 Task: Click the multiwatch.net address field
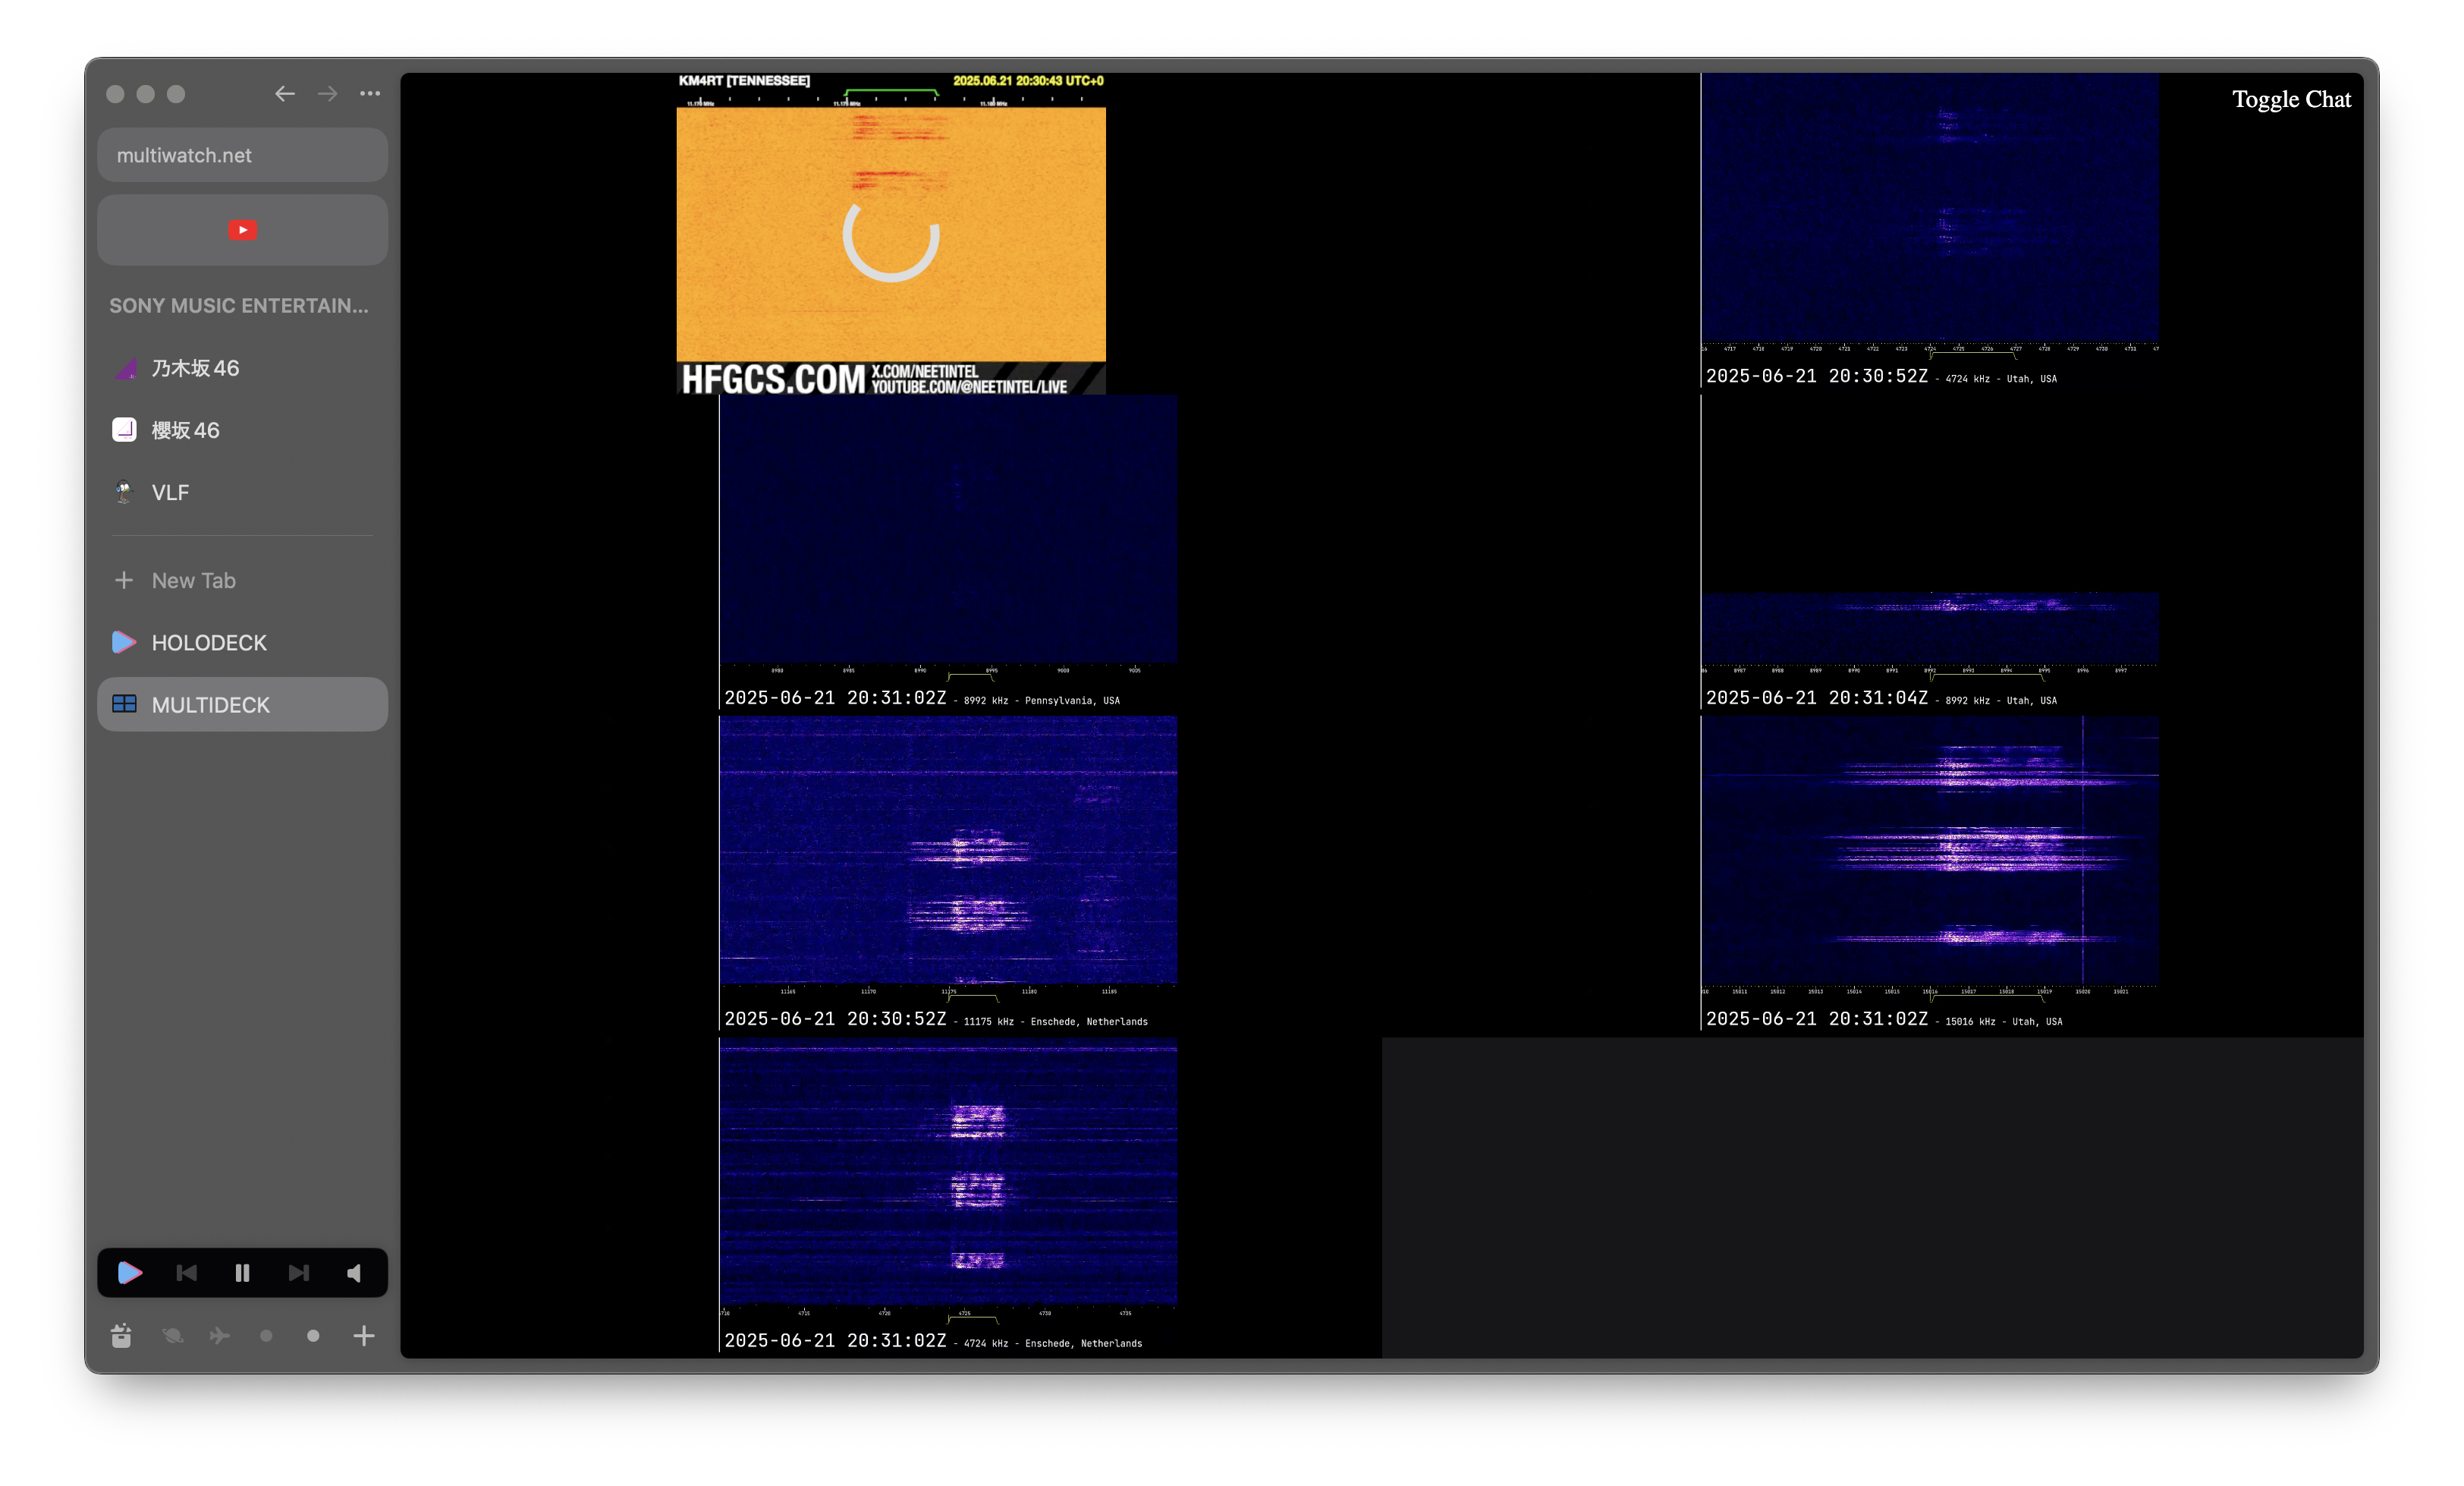click(x=242, y=155)
